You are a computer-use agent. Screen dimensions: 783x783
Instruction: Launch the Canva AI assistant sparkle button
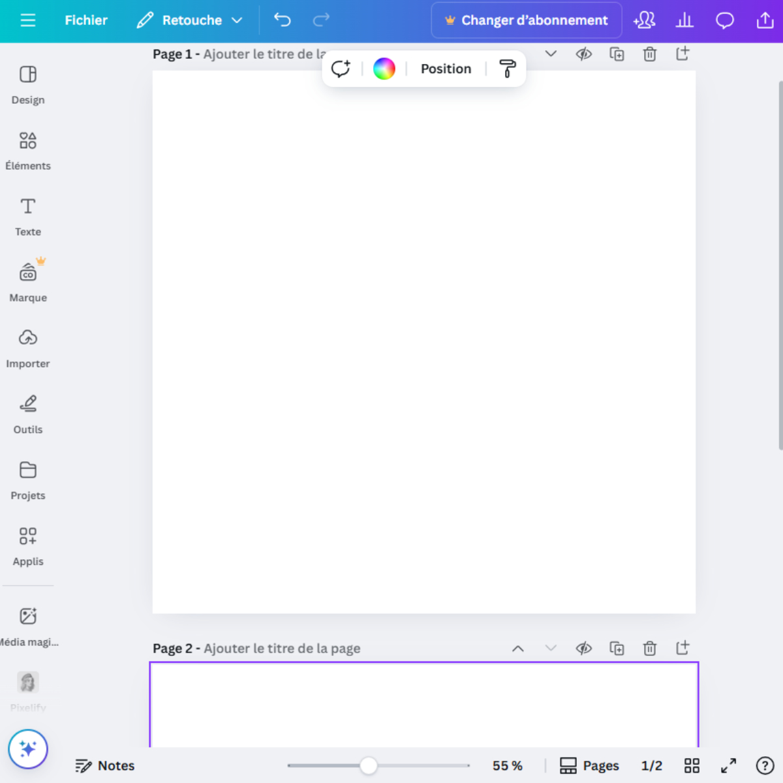click(x=28, y=749)
